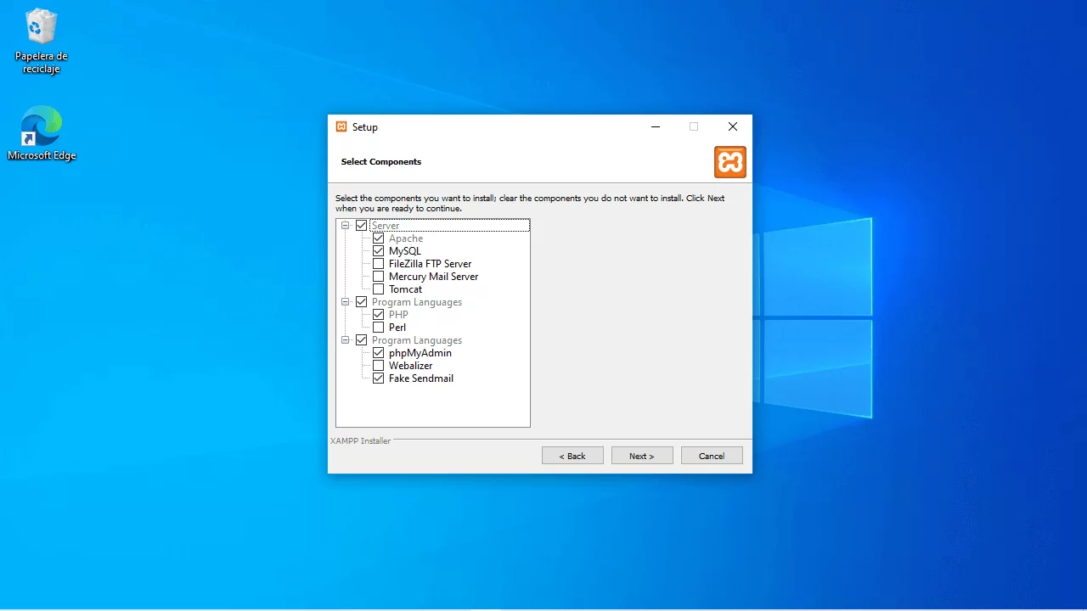This screenshot has width=1087, height=611.
Task: Select the "Tomcat" tree label
Action: (x=406, y=289)
